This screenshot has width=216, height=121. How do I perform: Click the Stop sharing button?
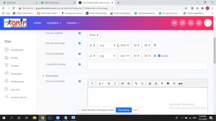click(x=124, y=110)
